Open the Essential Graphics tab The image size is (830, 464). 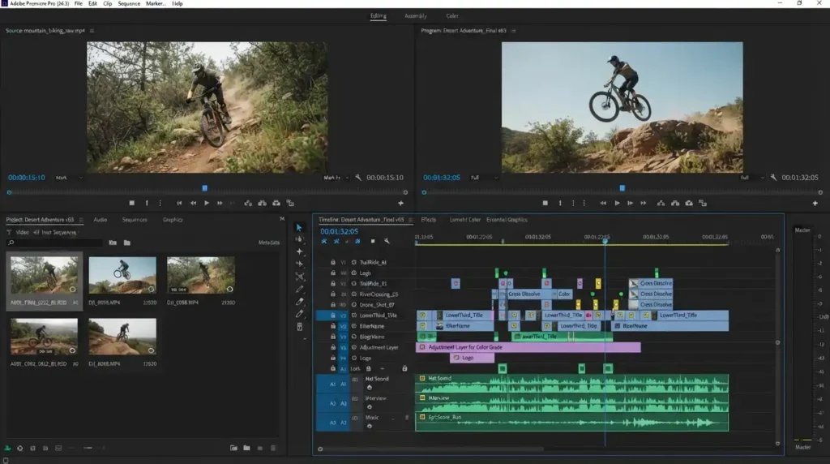pos(507,219)
